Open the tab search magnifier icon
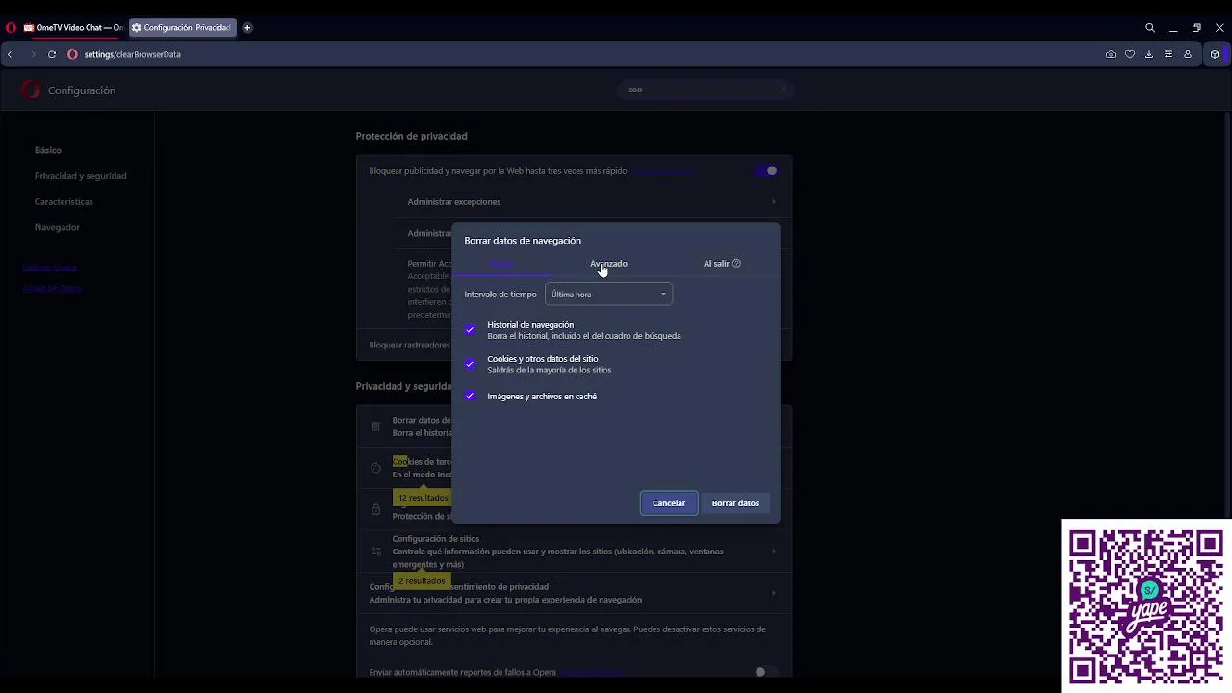The width and height of the screenshot is (1232, 693). coord(1150,28)
